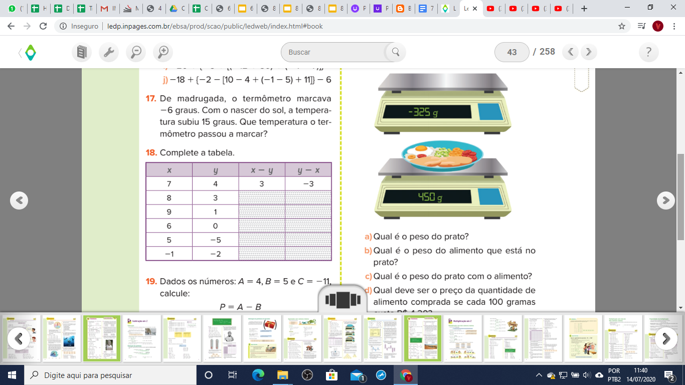Open Cortana from the taskbar
Image resolution: width=685 pixels, height=385 pixels.
coord(209,375)
